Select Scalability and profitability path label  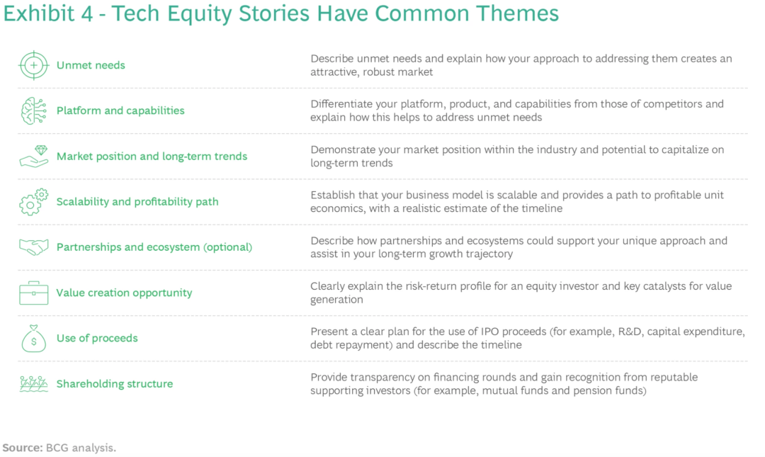(x=137, y=202)
